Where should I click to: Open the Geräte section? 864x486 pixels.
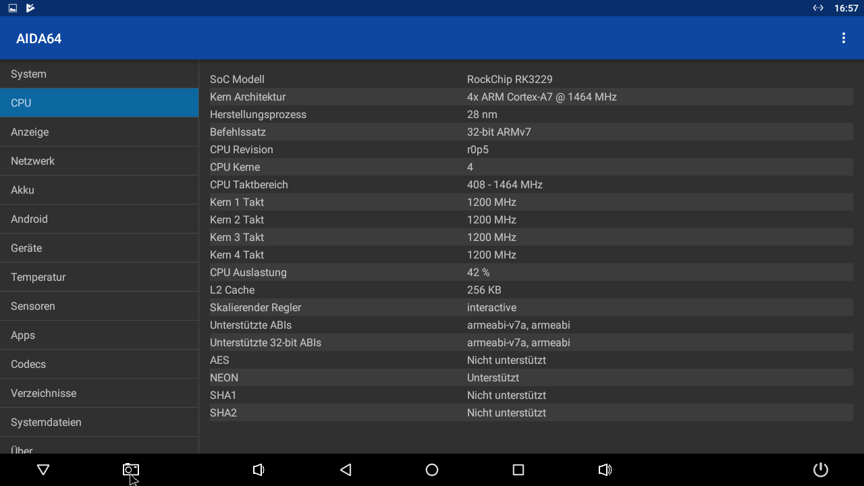[99, 248]
